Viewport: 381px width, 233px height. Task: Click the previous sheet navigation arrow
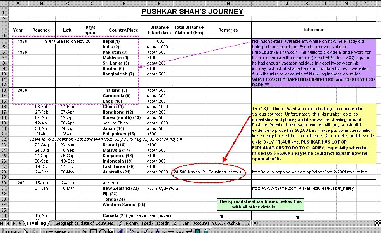click(9, 223)
